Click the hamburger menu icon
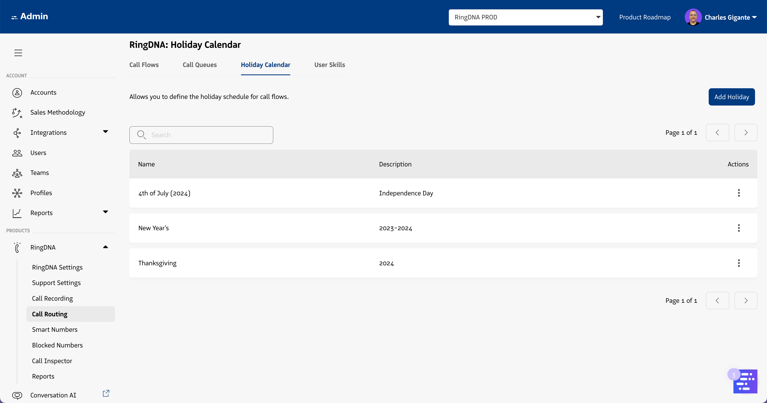Viewport: 767px width, 403px height. (x=18, y=53)
